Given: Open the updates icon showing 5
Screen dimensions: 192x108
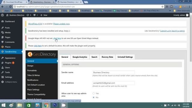Looking at the screenshot, I should (29, 15).
